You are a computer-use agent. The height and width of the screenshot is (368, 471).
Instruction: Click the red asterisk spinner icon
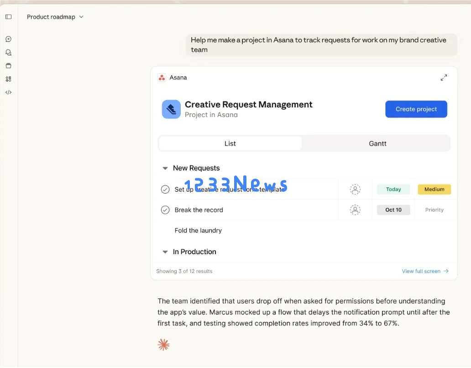coord(163,344)
